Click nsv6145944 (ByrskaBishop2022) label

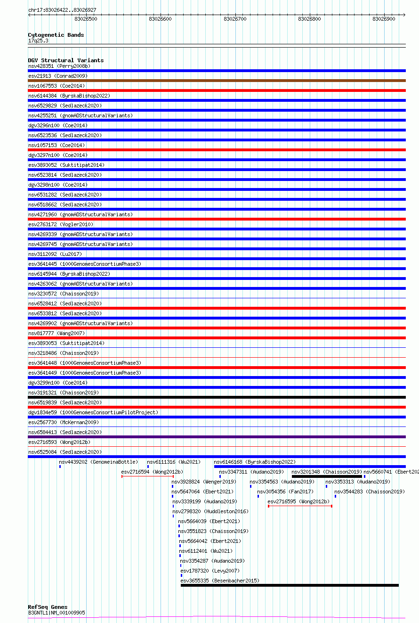(x=69, y=274)
